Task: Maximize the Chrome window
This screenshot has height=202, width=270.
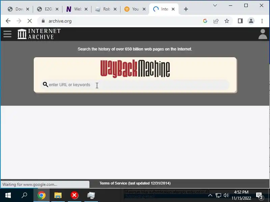Action: [x=246, y=5]
